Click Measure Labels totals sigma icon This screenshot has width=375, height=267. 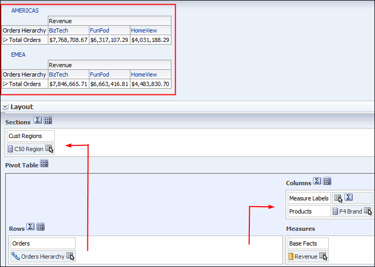(x=349, y=197)
